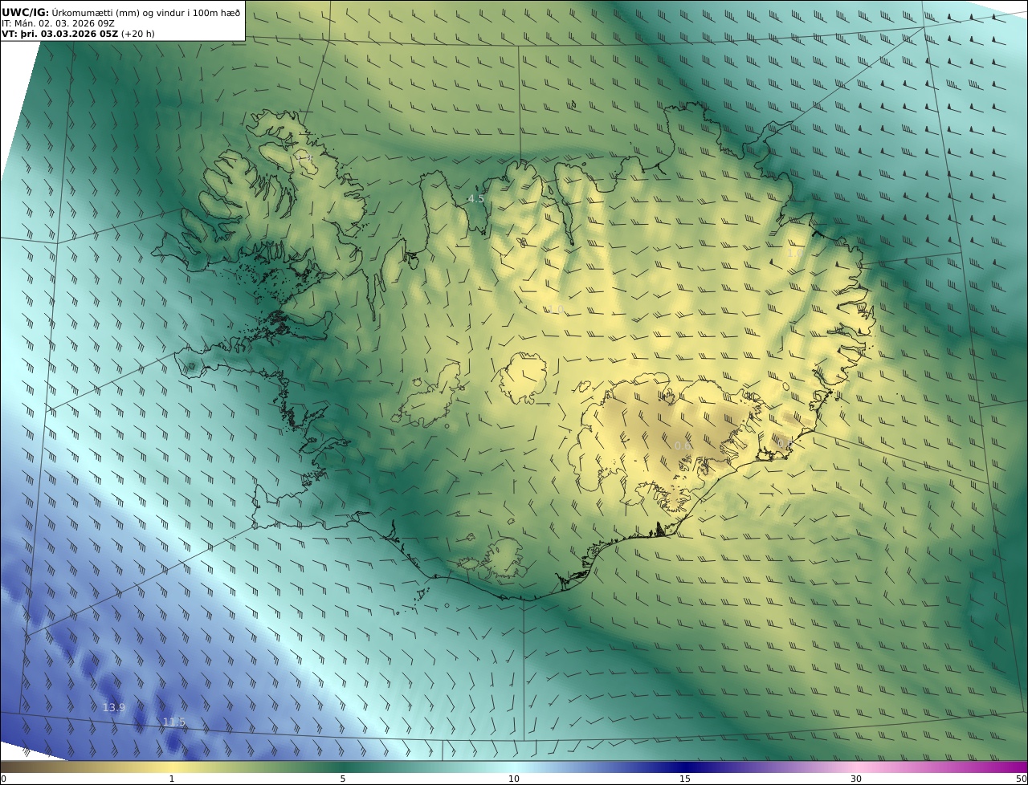Pick the pink colorbar segment at 30
The width and height of the screenshot is (1028, 785).
[856, 767]
